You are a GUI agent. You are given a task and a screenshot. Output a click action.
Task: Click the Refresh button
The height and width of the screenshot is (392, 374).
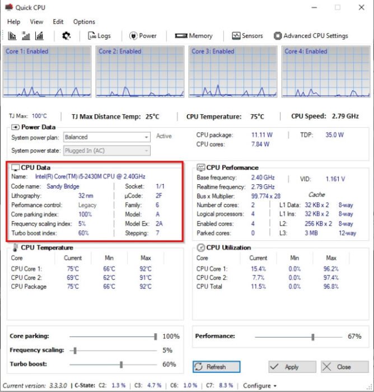pyautogui.click(x=217, y=367)
